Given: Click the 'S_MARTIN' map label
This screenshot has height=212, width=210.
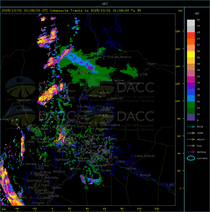Looking at the screenshot, I should (95, 147).
